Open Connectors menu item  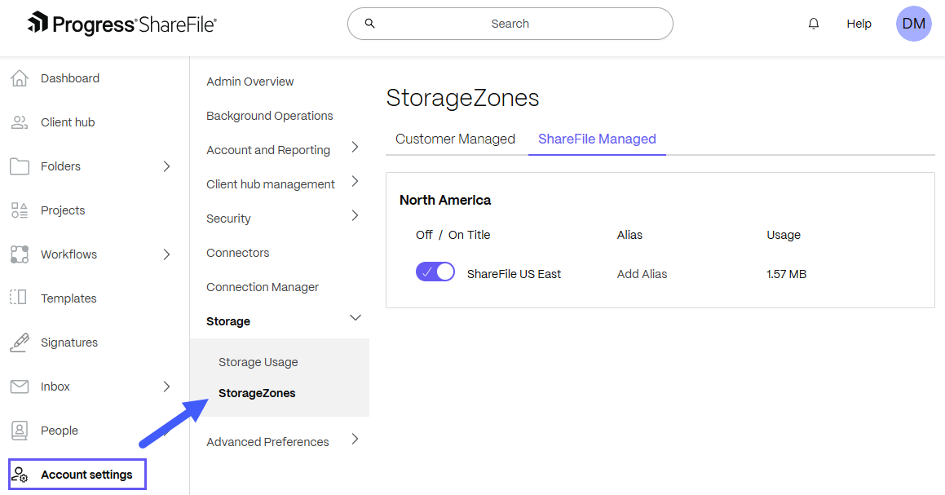237,253
